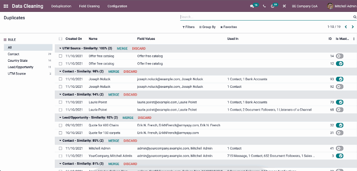Click into the Search field
The width and height of the screenshot is (357, 171).
(x=266, y=17)
